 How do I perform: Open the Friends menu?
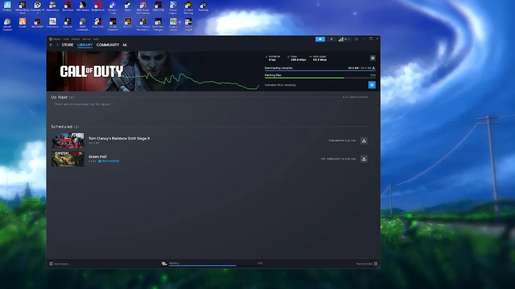click(x=76, y=39)
